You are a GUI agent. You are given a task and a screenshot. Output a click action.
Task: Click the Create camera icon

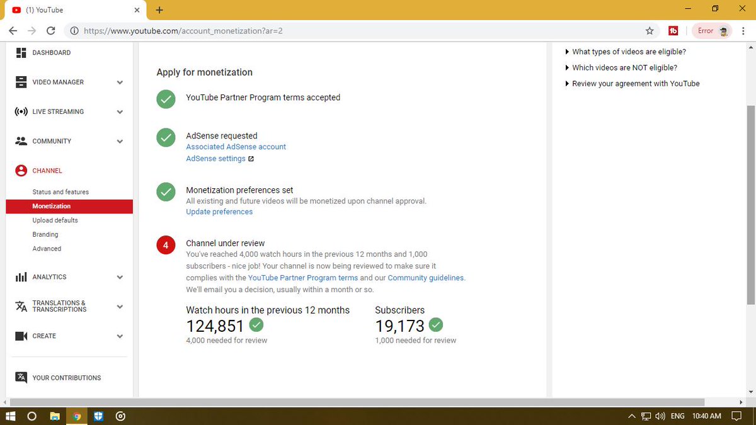pyautogui.click(x=21, y=336)
